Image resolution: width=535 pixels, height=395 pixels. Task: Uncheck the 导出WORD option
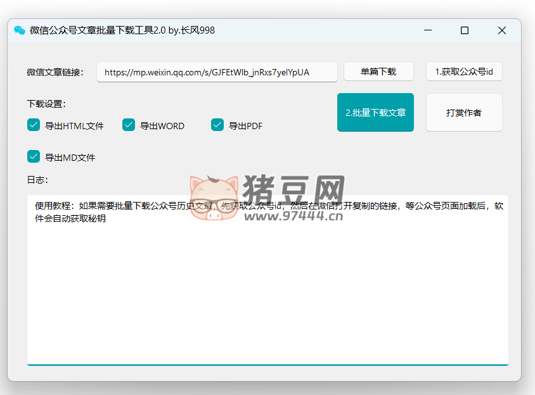click(129, 125)
